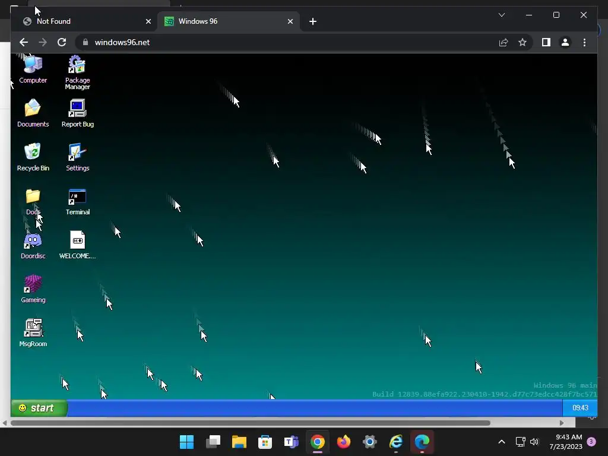The image size is (608, 456).
Task: Open the Chrome profile menu
Action: click(565, 42)
